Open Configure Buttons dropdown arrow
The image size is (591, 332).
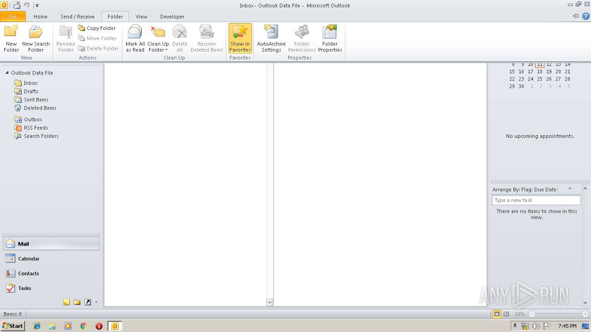coord(96,302)
